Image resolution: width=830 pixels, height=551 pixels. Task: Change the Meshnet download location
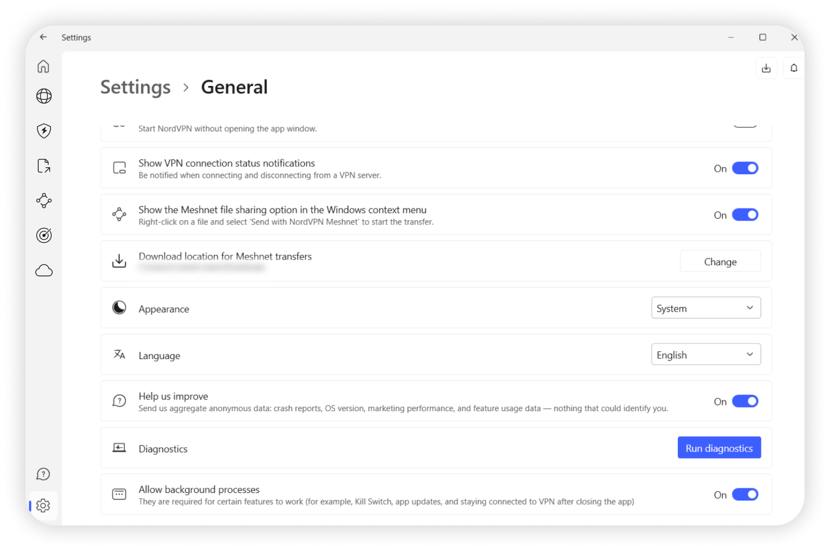point(720,261)
